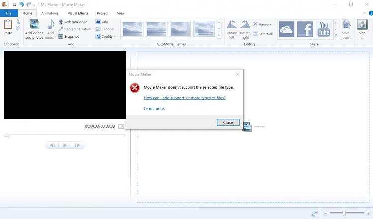Viewport: 373px width, 219px height.
Task: Share to YouTube
Action: tap(324, 29)
